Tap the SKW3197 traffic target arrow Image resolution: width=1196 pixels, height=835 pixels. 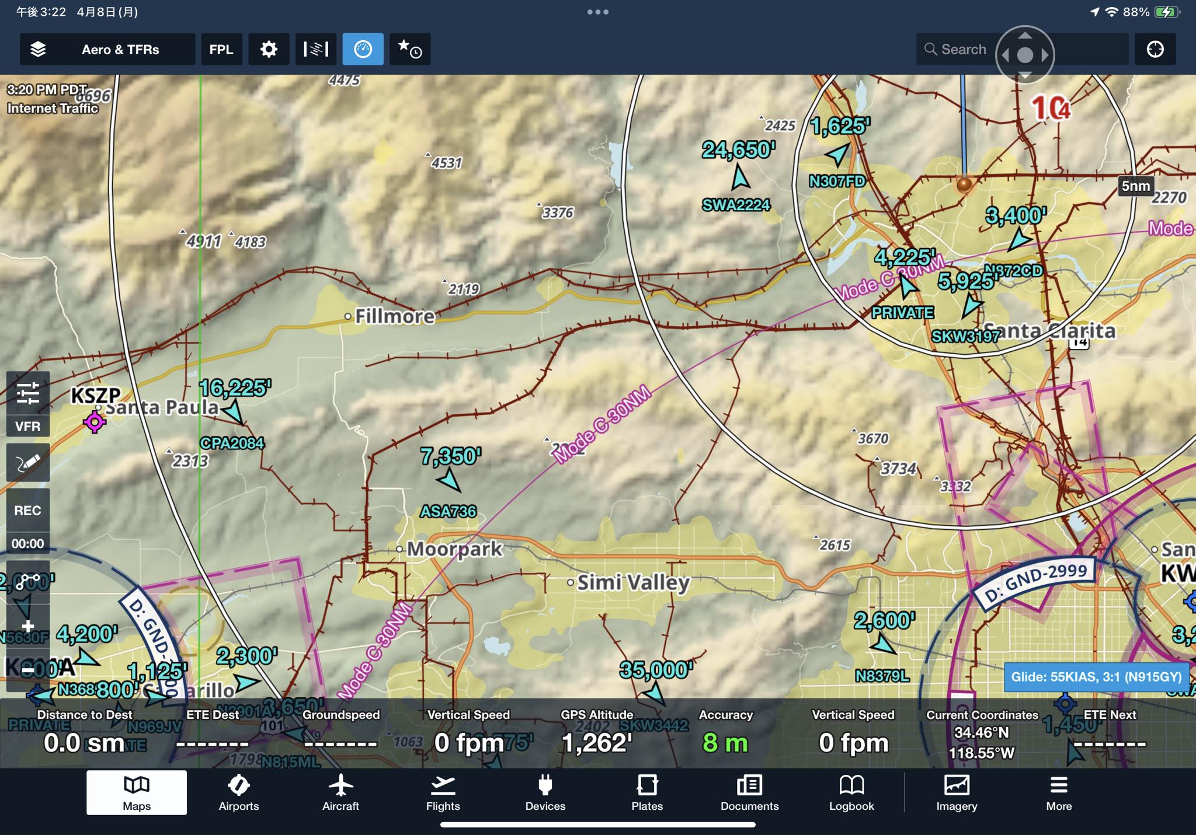click(971, 305)
